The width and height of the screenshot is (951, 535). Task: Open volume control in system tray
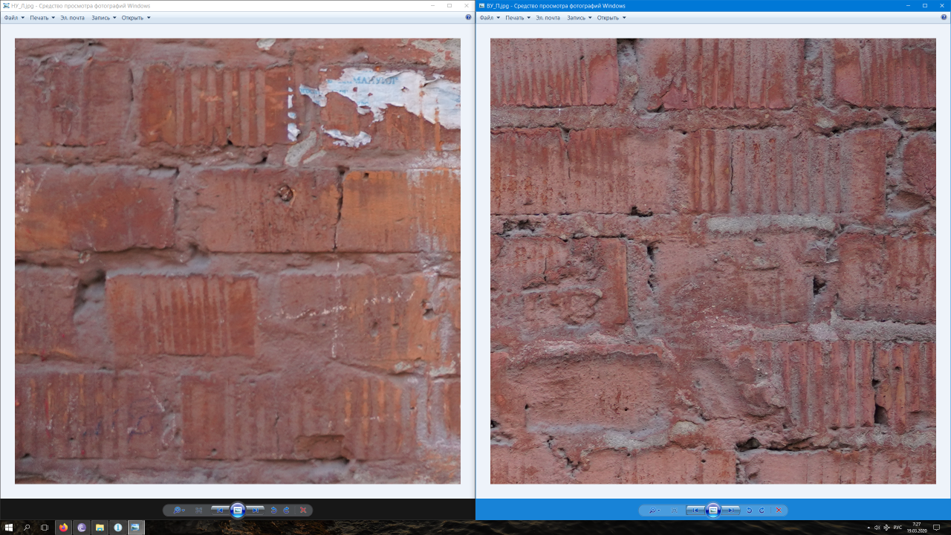pos(877,528)
